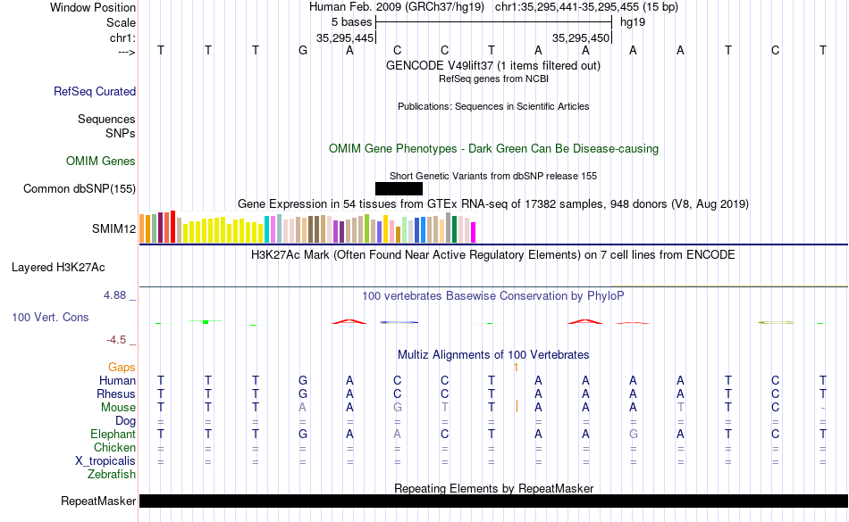This screenshot has width=849, height=522.
Task: Click the 4.88 PhyloP upper scale value
Action: [114, 295]
